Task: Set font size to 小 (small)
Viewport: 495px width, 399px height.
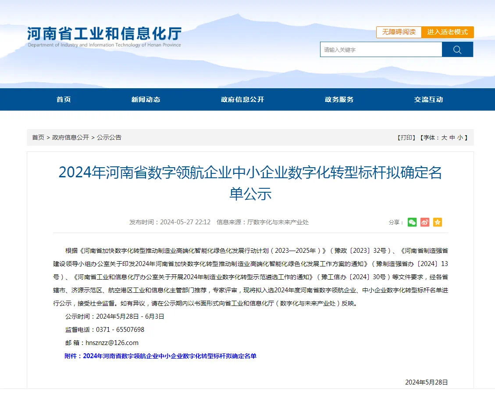Action: 460,137
